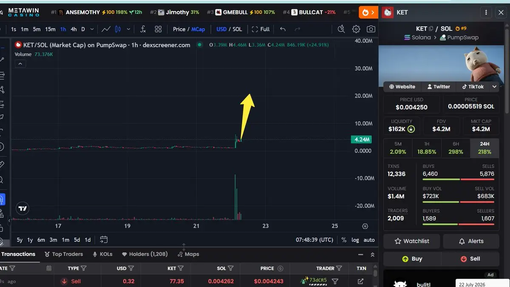This screenshot has width=510, height=287.
Task: Select the 15m timeframe
Action: pyautogui.click(x=50, y=29)
